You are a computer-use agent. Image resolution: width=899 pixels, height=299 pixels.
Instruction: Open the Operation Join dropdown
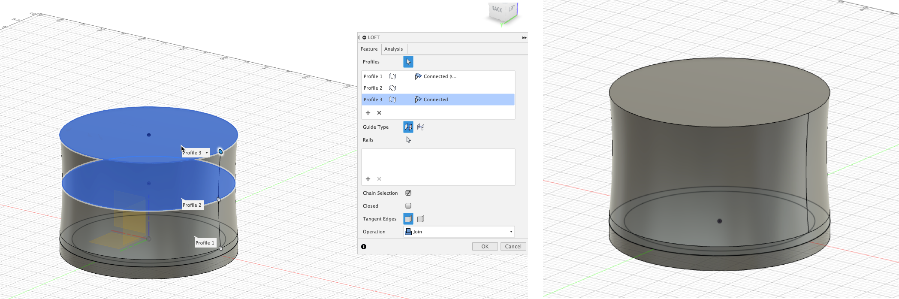pos(459,232)
